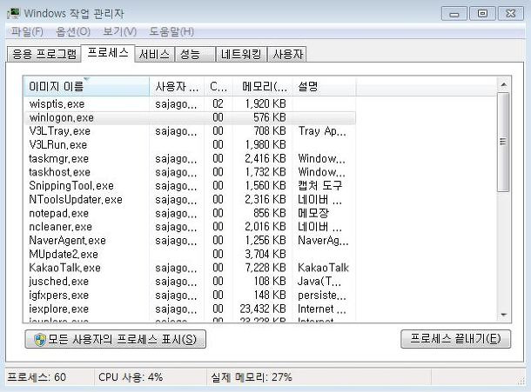Image resolution: width=531 pixels, height=392 pixels.
Task: Select the NToolsUpdater.exe process
Action: tap(190, 199)
